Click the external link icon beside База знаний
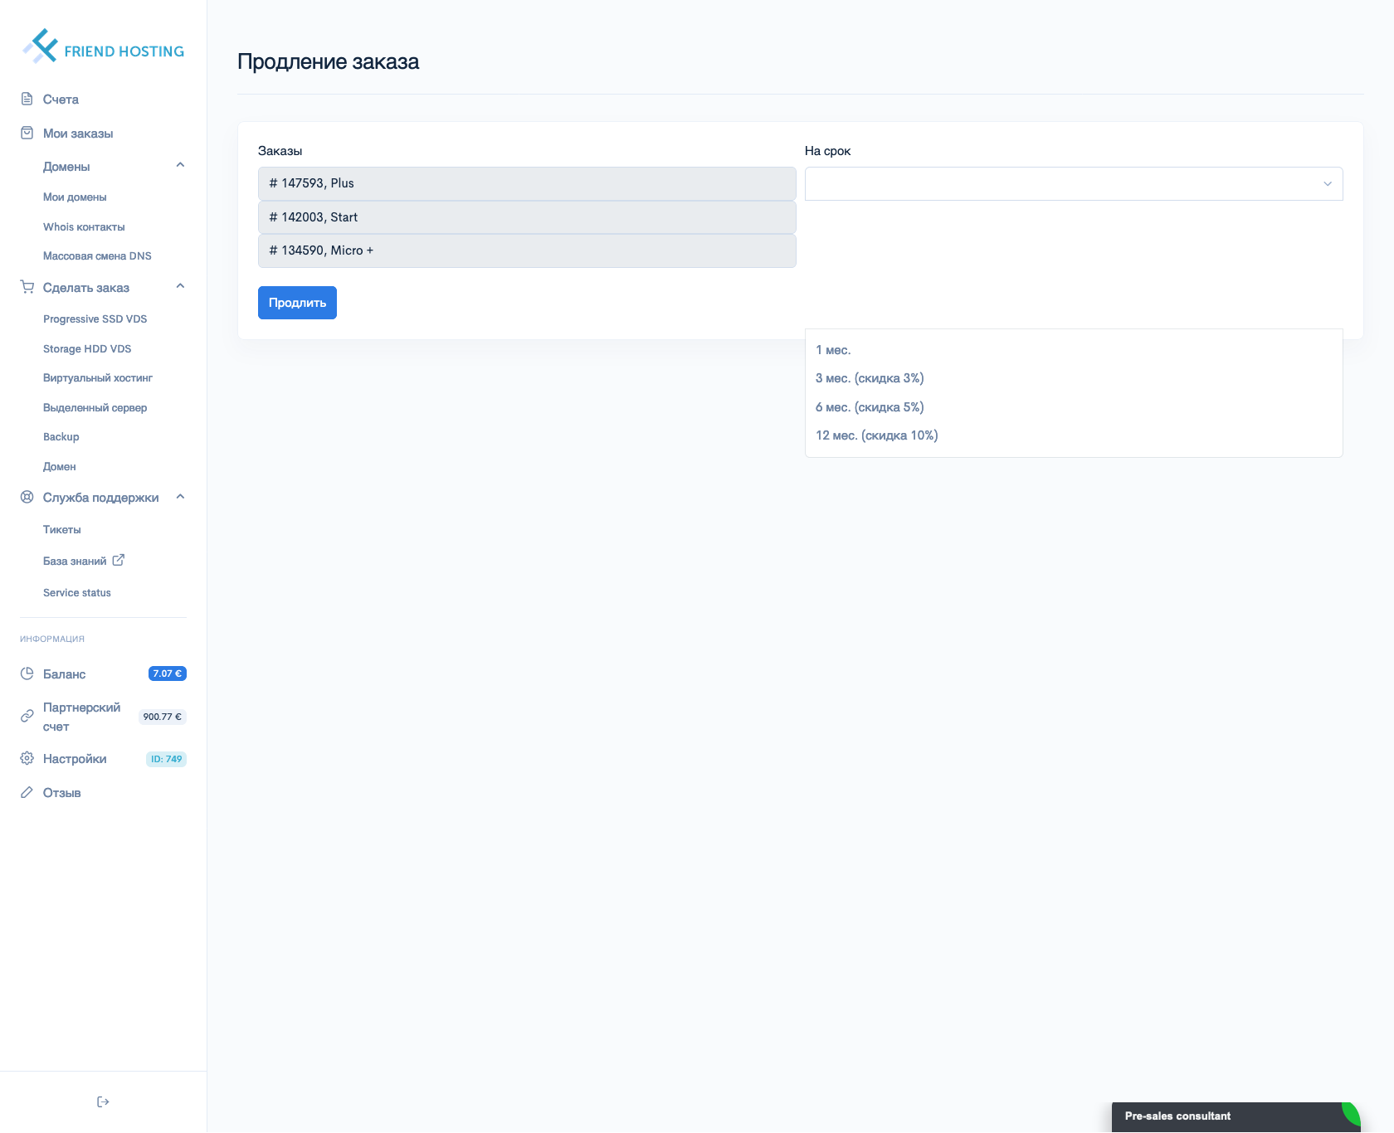 coord(119,560)
